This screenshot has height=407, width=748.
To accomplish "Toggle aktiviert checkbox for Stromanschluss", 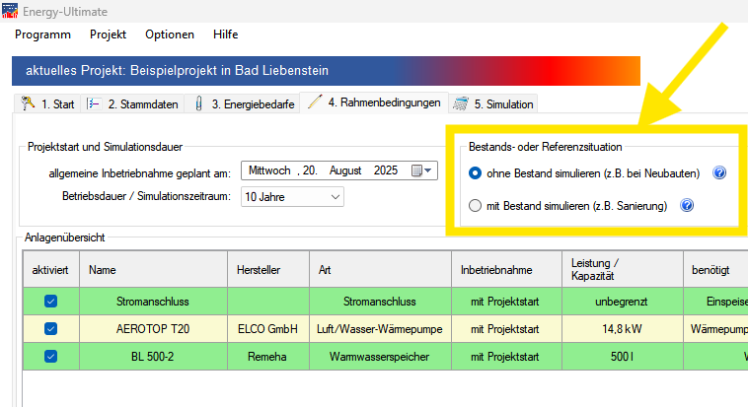I will (x=51, y=301).
